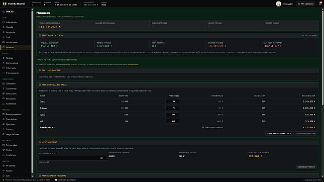
Task: Click the Buscar jugadores sidebar icon
Action: pos(3,114)
